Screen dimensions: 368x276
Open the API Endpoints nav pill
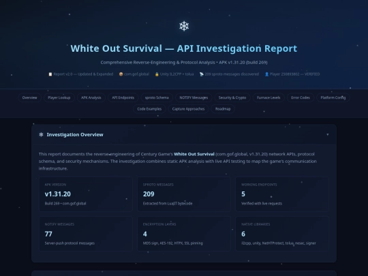123,97
